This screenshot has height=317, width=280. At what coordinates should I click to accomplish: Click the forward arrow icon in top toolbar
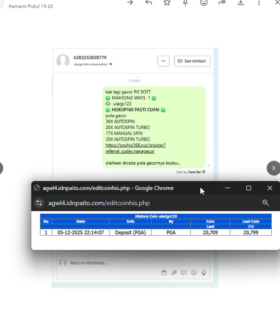click(130, 3)
